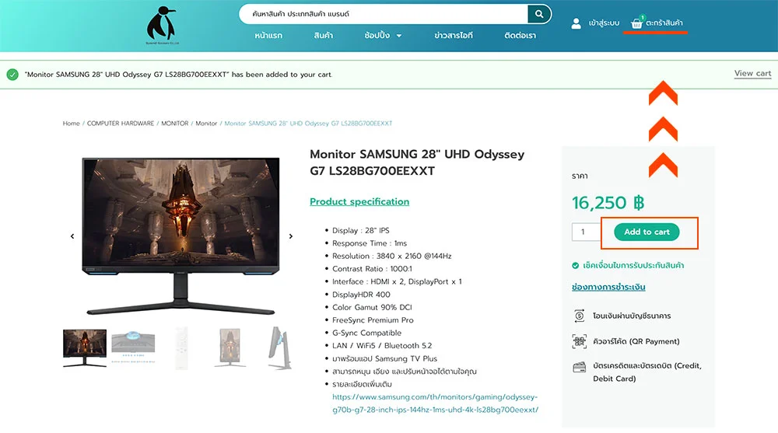Viewport: 778px width, 433px height.
Task: Click the green warranty check icon
Action: [575, 265]
